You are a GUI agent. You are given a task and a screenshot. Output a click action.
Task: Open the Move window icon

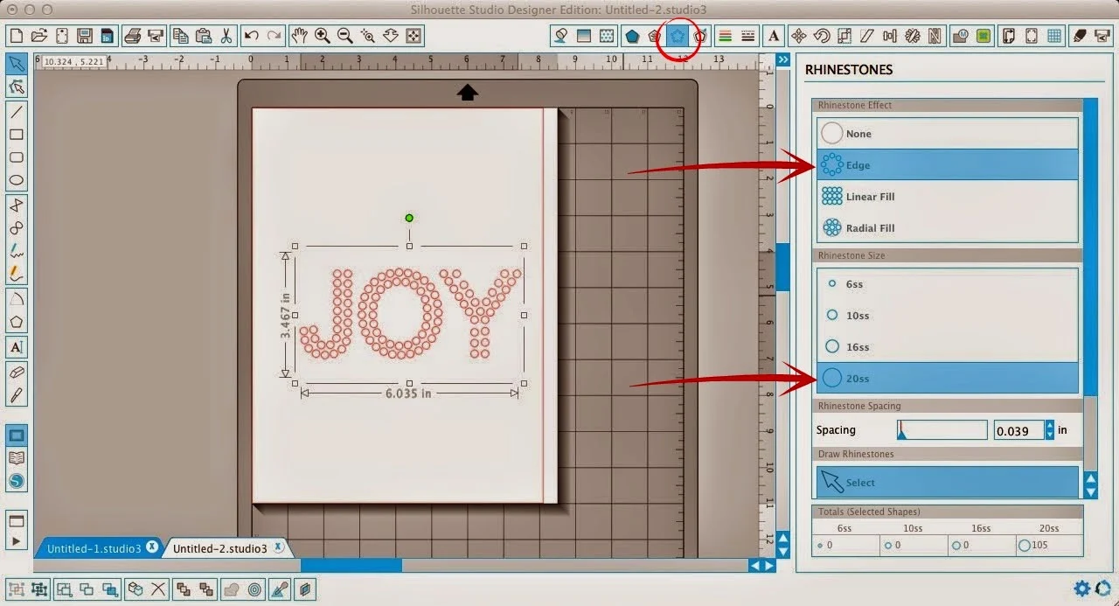pos(798,36)
